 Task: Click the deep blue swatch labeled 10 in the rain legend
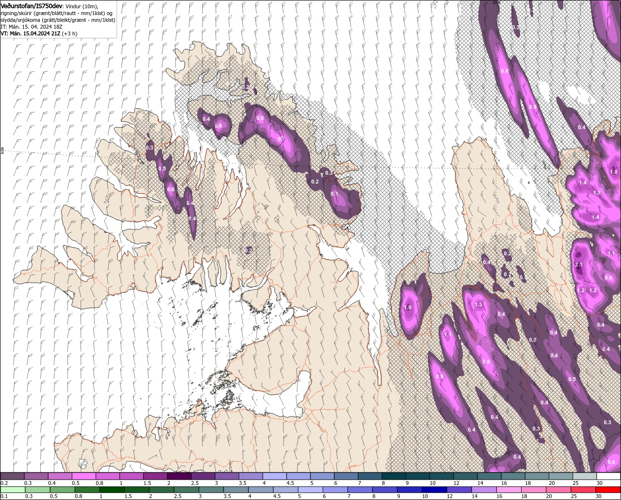click(x=434, y=490)
